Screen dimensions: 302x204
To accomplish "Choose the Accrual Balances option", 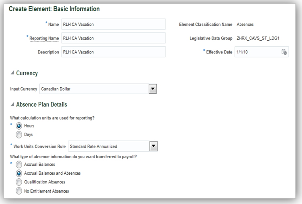I will pos(19,165).
